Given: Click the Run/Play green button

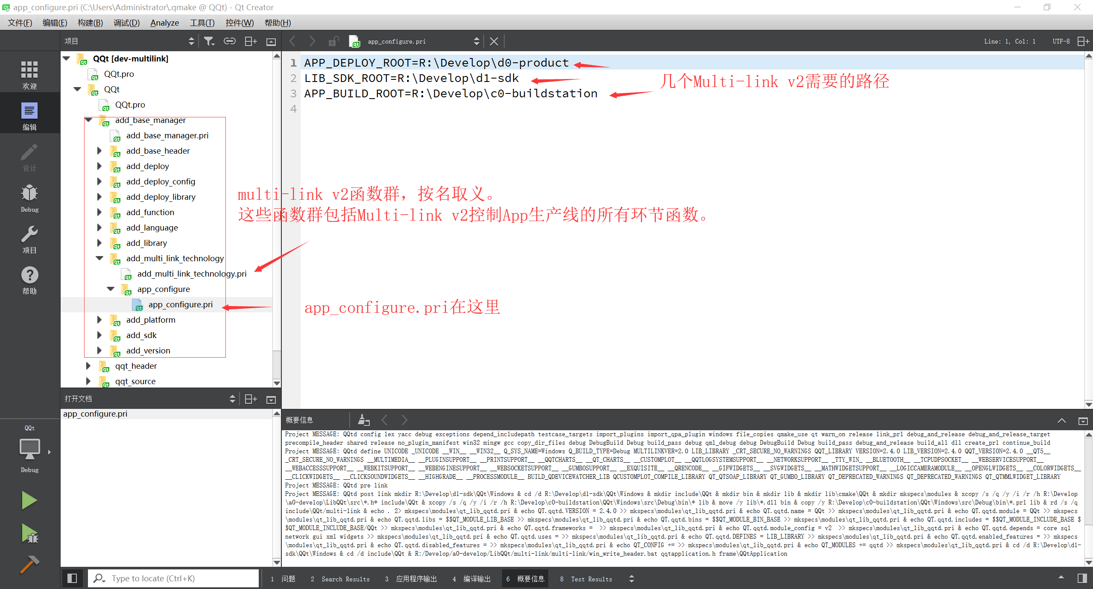Looking at the screenshot, I should [29, 501].
